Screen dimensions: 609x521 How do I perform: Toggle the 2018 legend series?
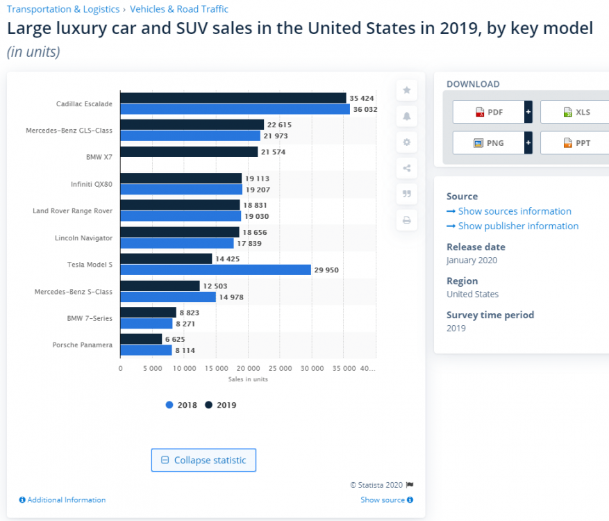pos(182,405)
